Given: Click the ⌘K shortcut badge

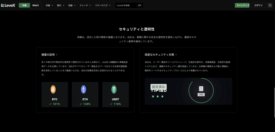Looking at the screenshot, I should pyautogui.click(x=140, y=5).
